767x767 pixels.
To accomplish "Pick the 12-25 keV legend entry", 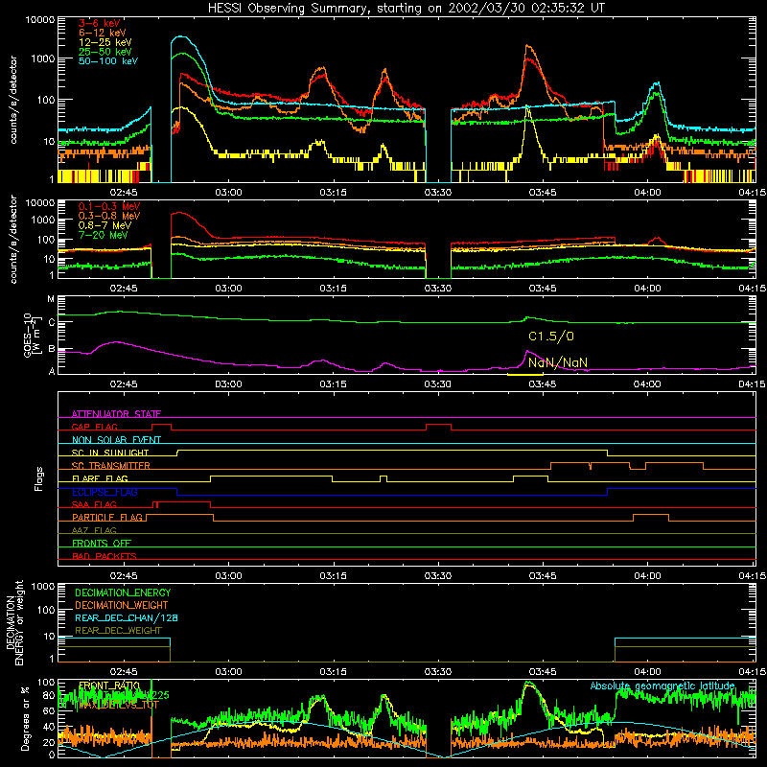I will coord(105,42).
